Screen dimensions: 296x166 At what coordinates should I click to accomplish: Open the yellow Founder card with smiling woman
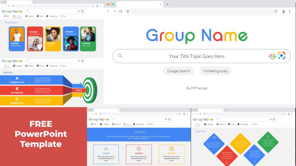(53, 39)
